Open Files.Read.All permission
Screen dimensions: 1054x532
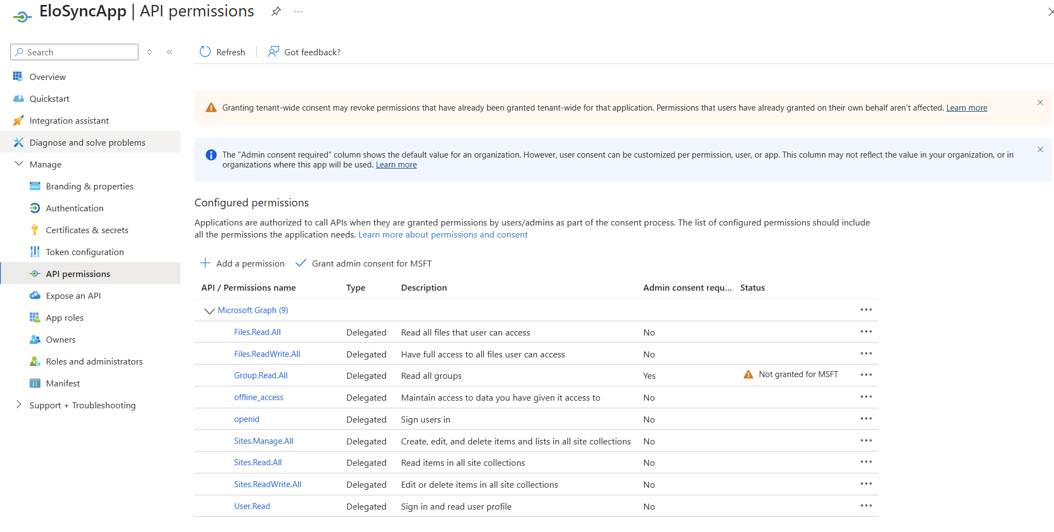pyautogui.click(x=257, y=332)
